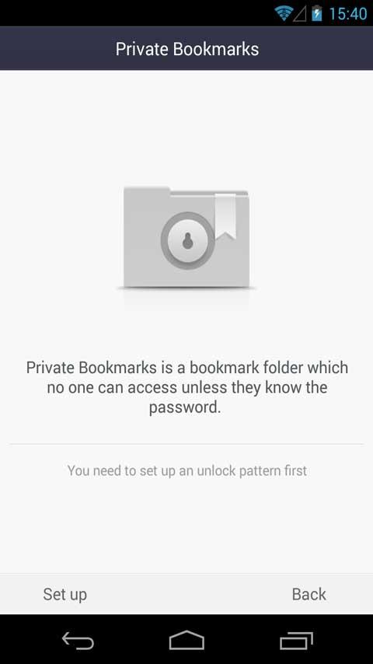Tap the 15:40 status bar clock

coord(347,14)
